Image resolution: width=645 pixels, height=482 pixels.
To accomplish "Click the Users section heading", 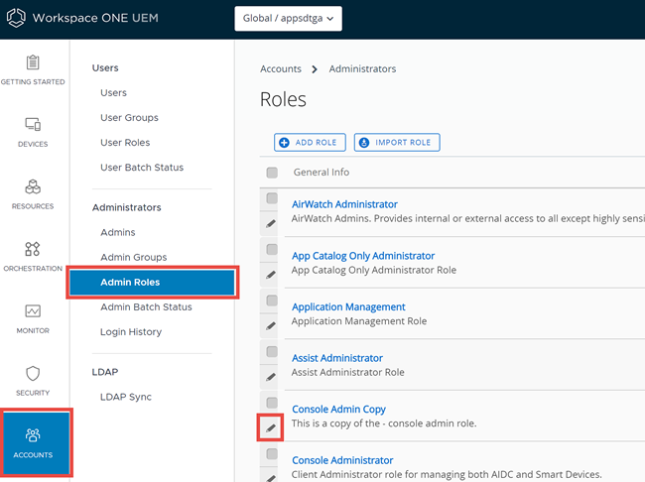I will 105,67.
